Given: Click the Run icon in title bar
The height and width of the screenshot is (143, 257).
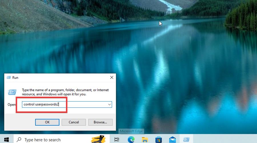Looking at the screenshot, I should pyautogui.click(x=9, y=77).
